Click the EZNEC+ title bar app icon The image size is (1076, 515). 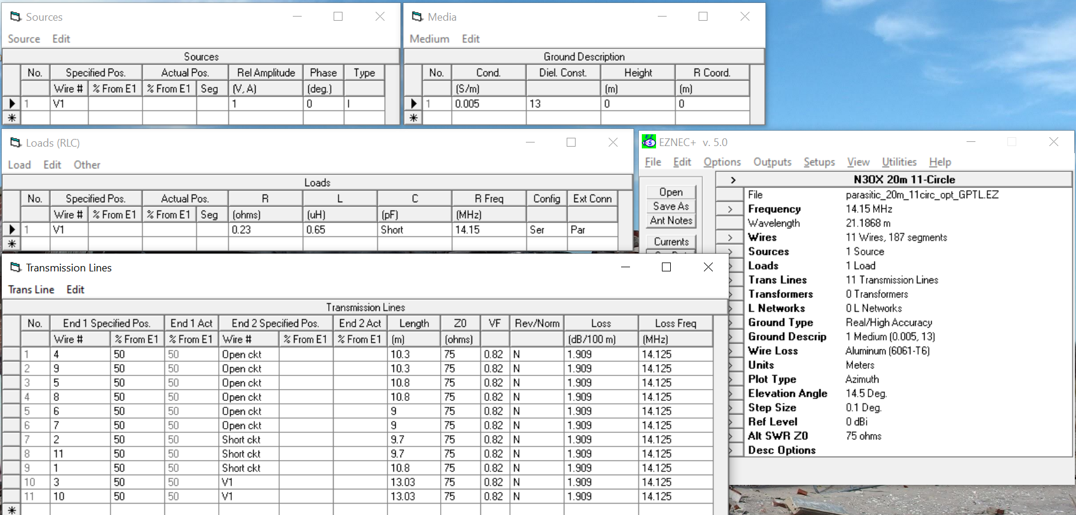(x=649, y=142)
